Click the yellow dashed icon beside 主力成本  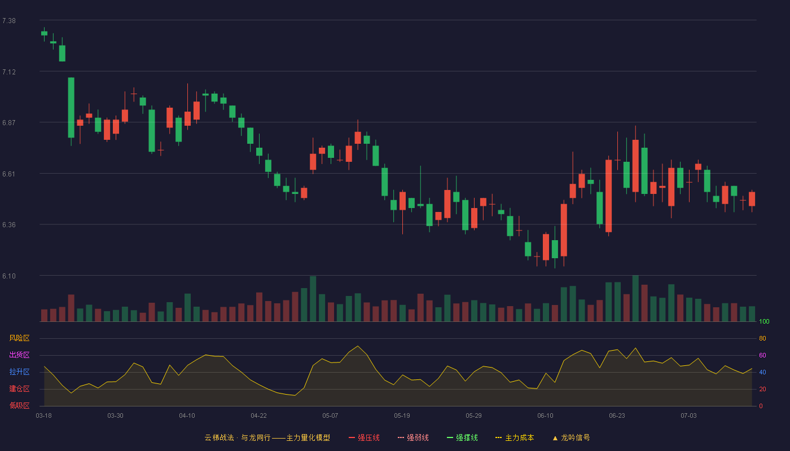pyautogui.click(x=499, y=437)
